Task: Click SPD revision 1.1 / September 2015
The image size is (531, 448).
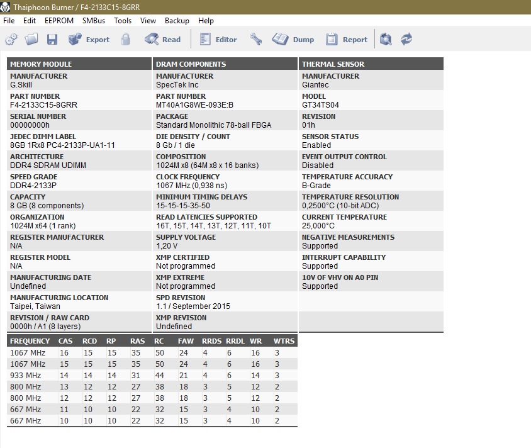Action: (193, 306)
